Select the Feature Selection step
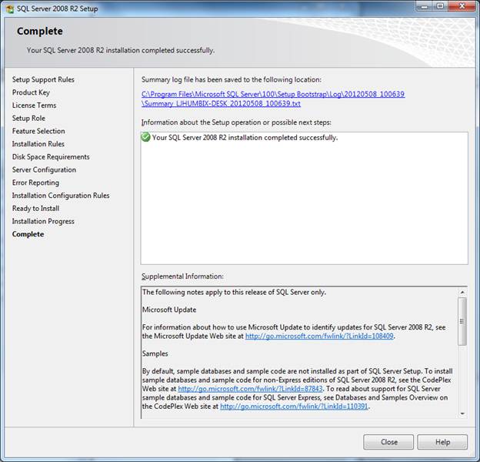The width and height of the screenshot is (480, 462). (38, 131)
